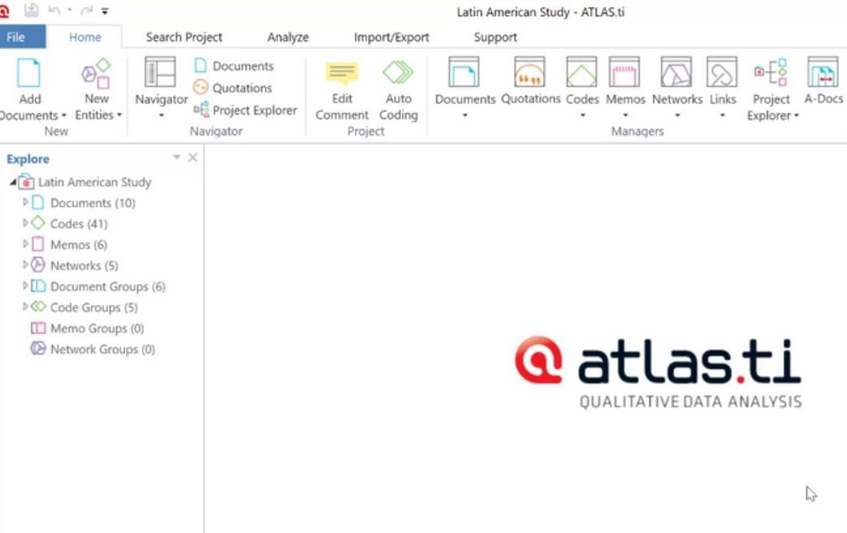Screen dimensions: 847x533
Task: Select Codes (41) in Explore tree
Action: pyautogui.click(x=79, y=224)
